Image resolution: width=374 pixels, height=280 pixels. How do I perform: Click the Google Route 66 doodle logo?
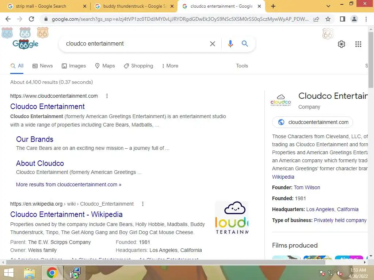tap(26, 44)
